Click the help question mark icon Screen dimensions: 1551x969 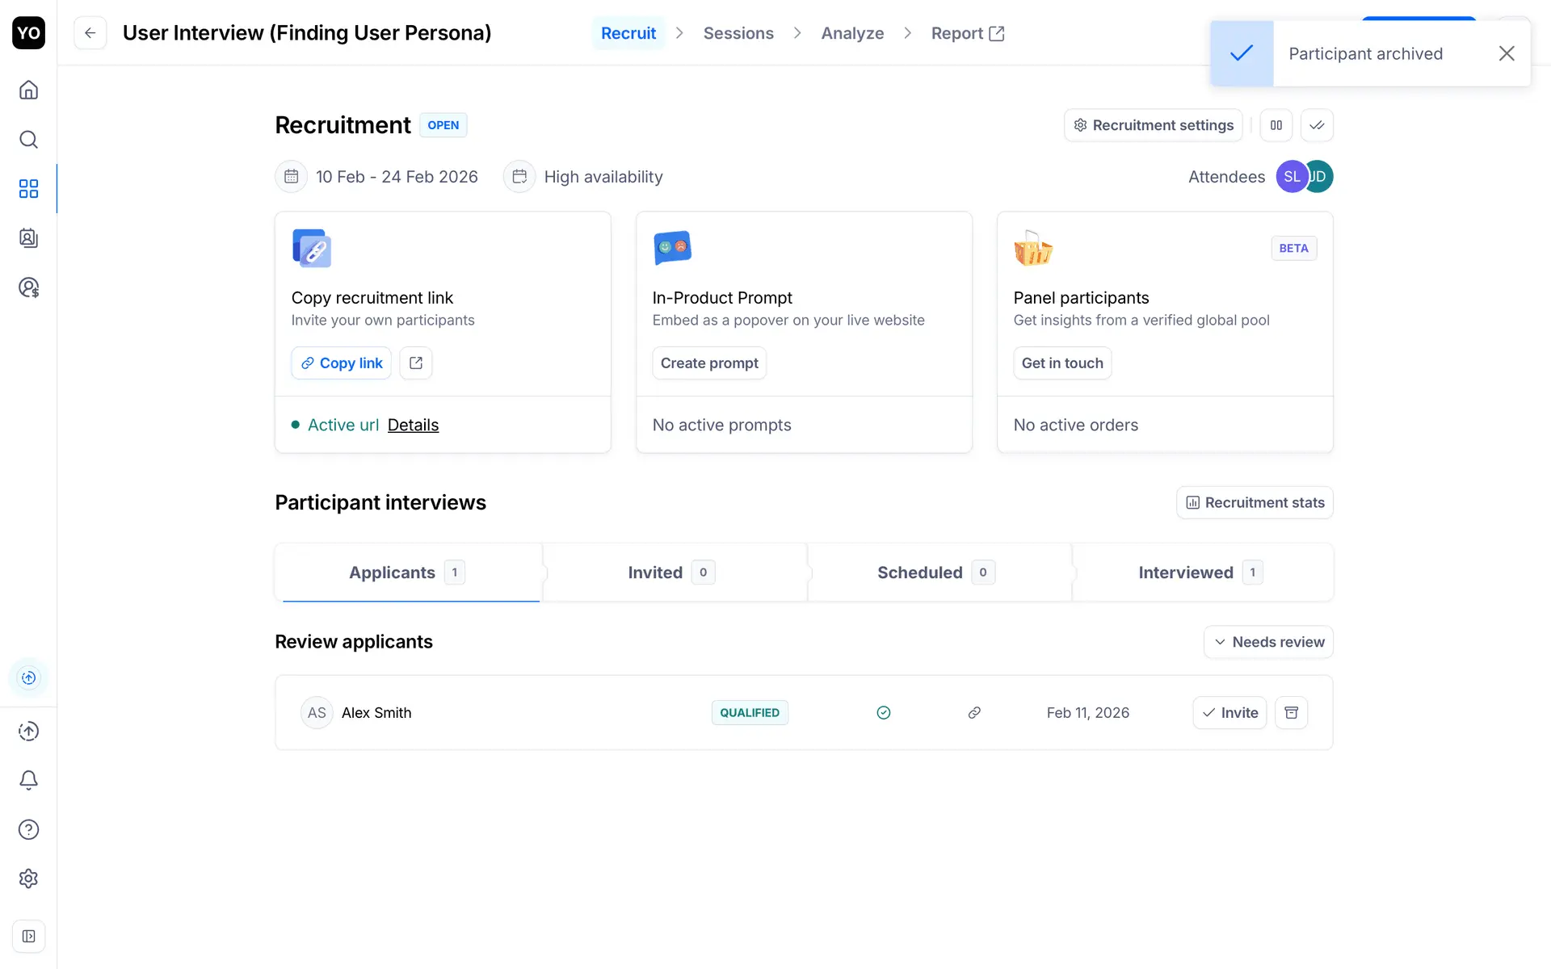28,829
